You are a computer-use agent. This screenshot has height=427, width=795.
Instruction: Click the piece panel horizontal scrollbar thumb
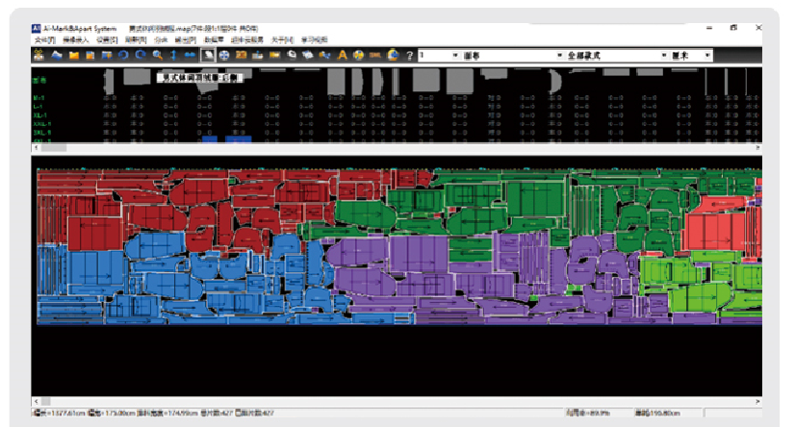pyautogui.click(x=52, y=148)
